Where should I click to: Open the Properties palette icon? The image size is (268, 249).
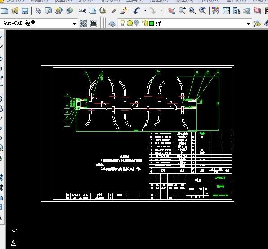coord(216,11)
